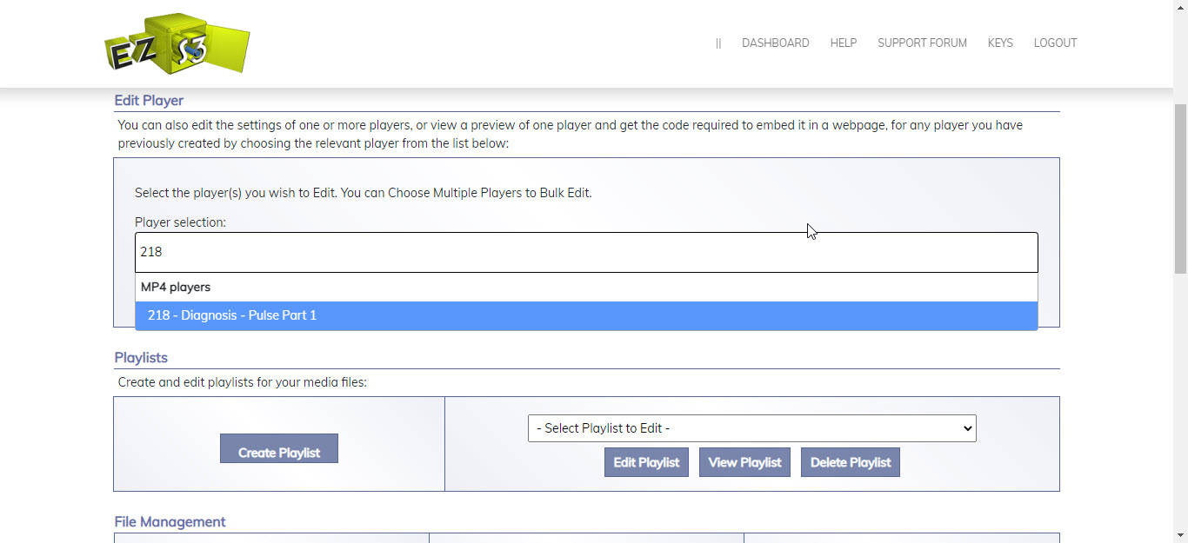
Task: Click the Playlists section heading
Action: coord(141,357)
